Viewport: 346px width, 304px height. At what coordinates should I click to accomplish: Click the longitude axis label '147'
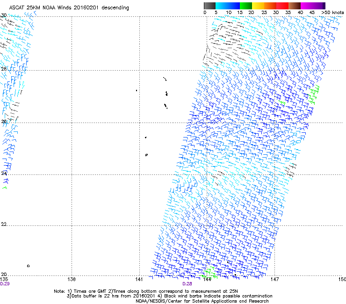coord(274,279)
